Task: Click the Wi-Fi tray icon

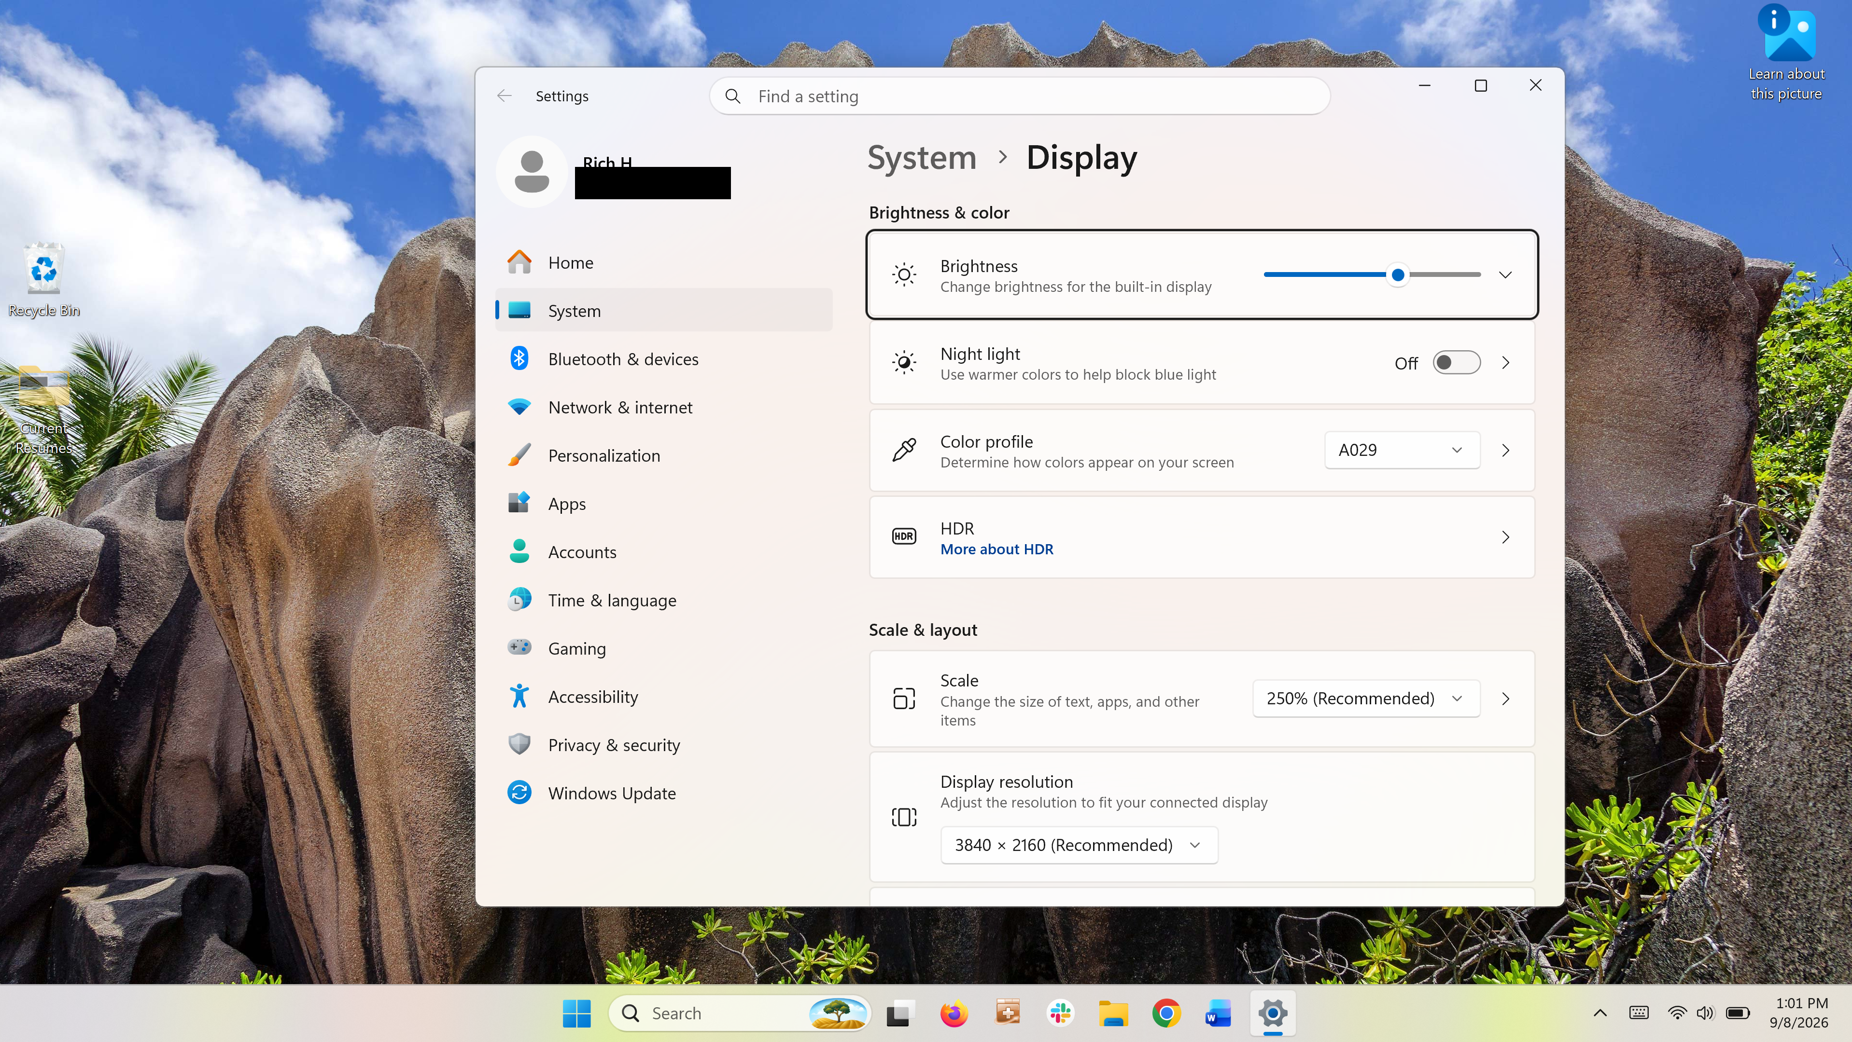Action: [x=1677, y=1014]
